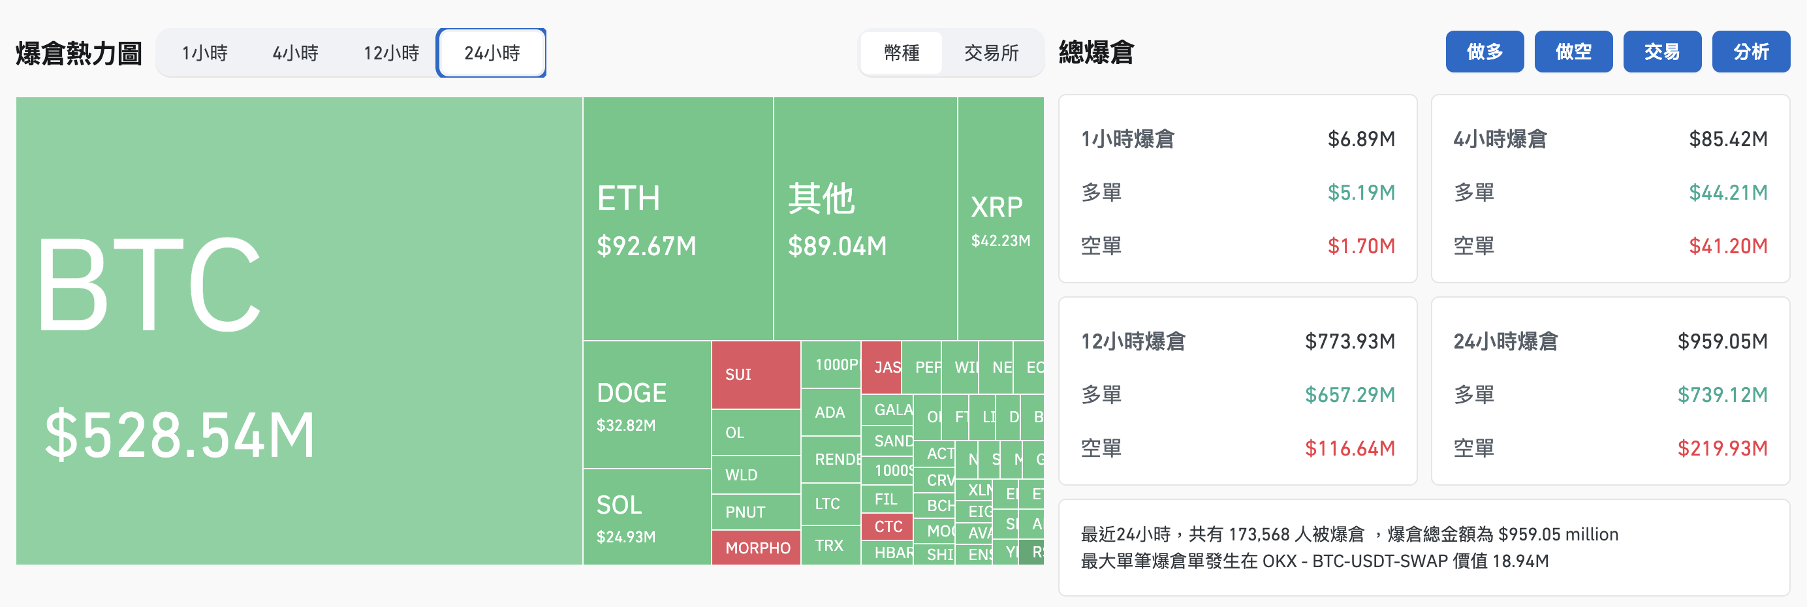Open the 12小時 heatmap view
This screenshot has width=1807, height=607.
pos(392,52)
